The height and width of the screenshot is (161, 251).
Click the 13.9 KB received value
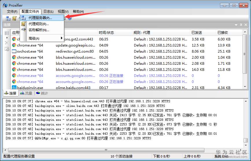click(x=224, y=45)
